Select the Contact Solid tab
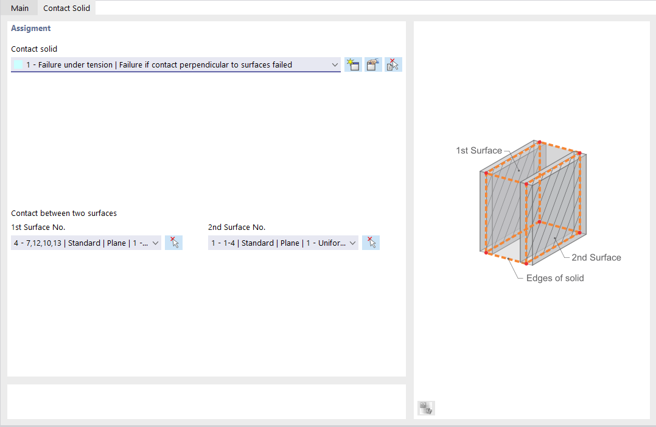656x427 pixels. (x=66, y=8)
